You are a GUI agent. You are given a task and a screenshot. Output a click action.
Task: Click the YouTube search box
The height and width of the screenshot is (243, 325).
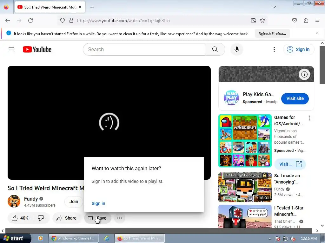pyautogui.click(x=144, y=49)
